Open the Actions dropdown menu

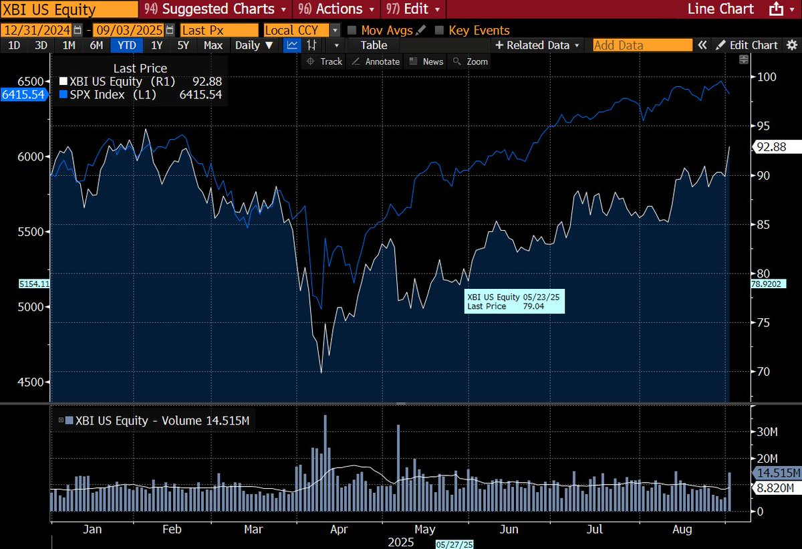(337, 9)
